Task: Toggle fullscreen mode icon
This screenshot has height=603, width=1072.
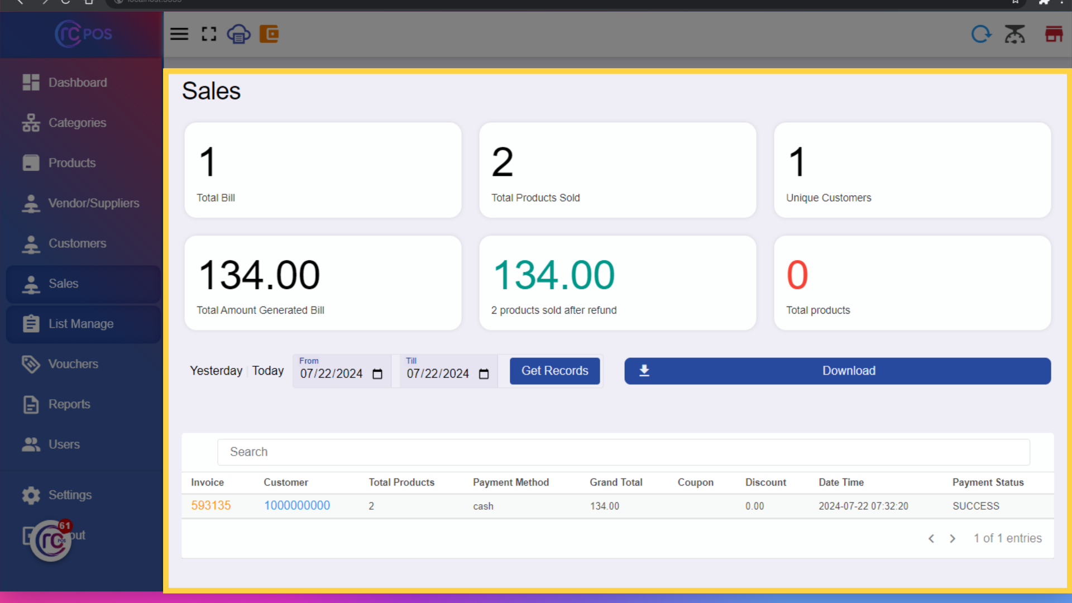Action: 209,34
